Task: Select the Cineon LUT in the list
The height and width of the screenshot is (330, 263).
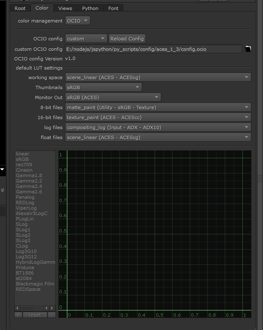Action: coord(24,170)
